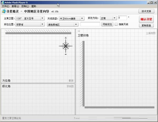Click the 顶视图 view label
This screenshot has height=122, width=158.
(x=70, y=86)
